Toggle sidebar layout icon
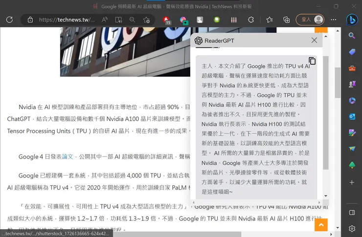The width and height of the screenshot is (362, 237). (352, 213)
